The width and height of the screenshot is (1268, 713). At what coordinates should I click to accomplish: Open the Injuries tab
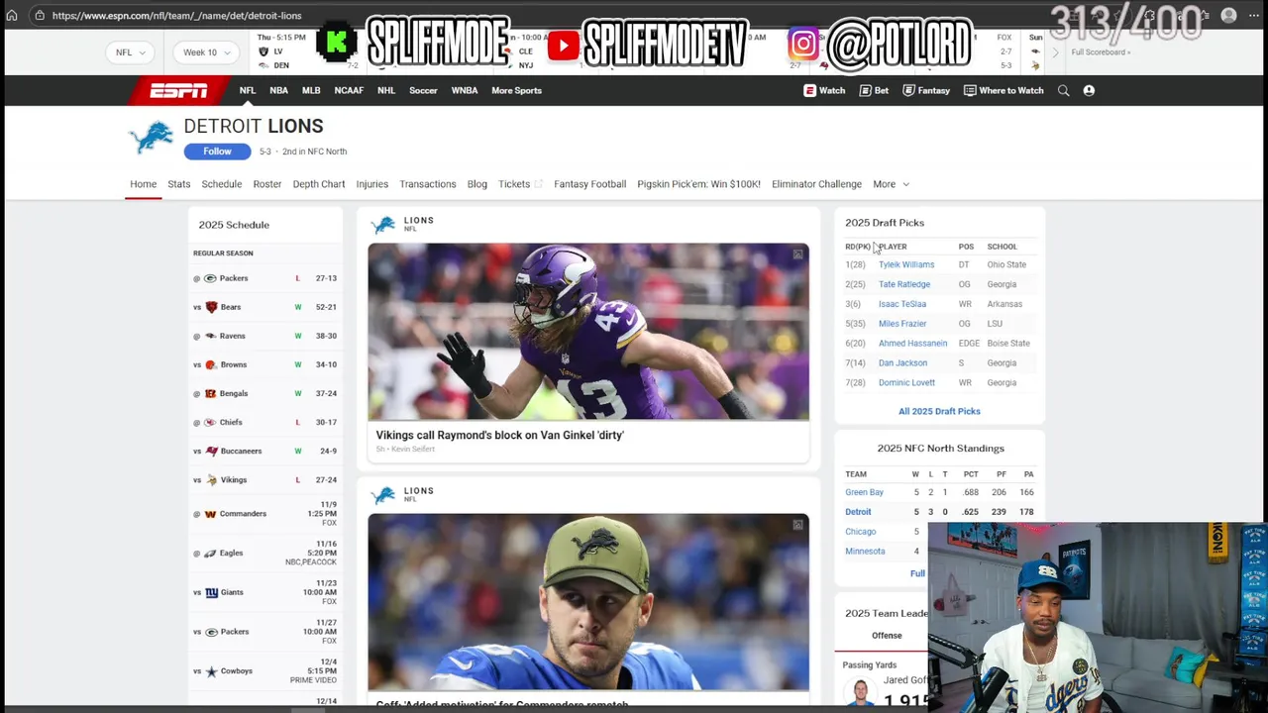tap(372, 184)
